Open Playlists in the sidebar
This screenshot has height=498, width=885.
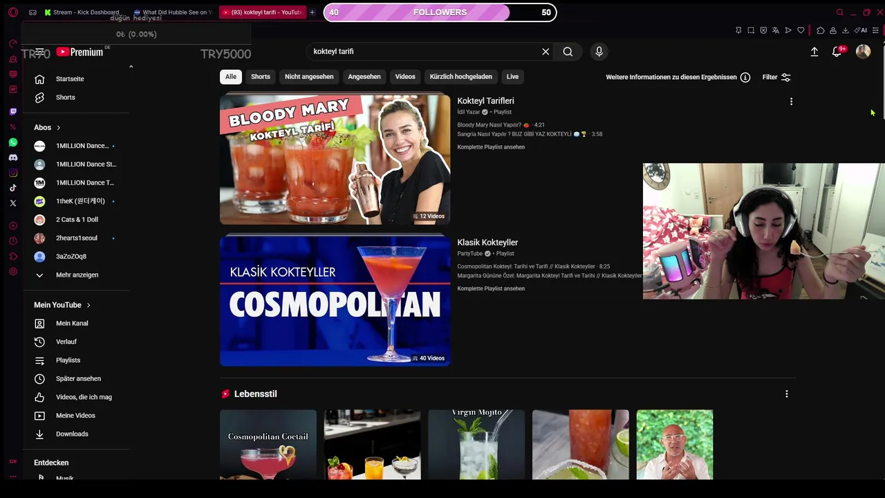[x=77, y=360]
